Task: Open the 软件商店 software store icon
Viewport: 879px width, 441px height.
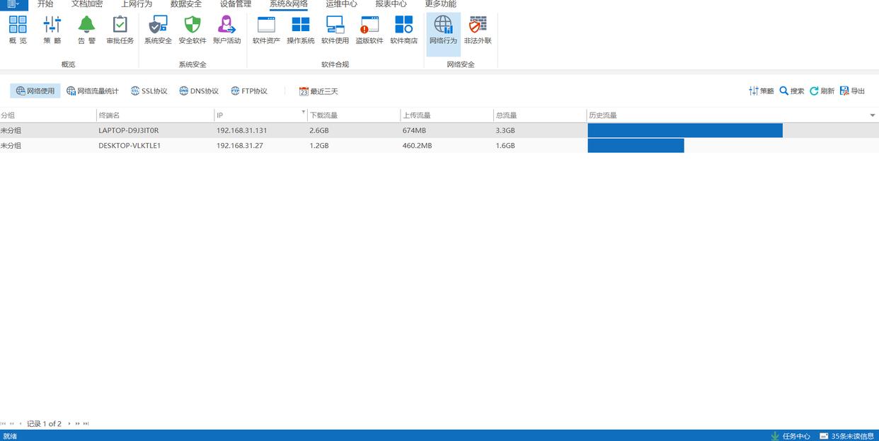Action: [404, 30]
